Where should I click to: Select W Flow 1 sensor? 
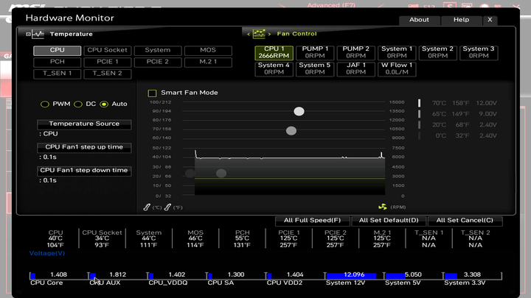click(397, 69)
